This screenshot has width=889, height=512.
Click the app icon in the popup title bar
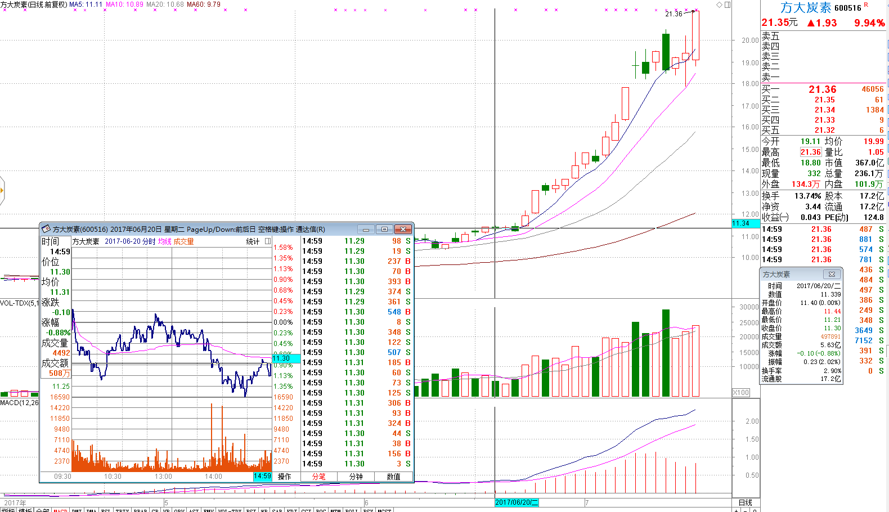click(46, 229)
